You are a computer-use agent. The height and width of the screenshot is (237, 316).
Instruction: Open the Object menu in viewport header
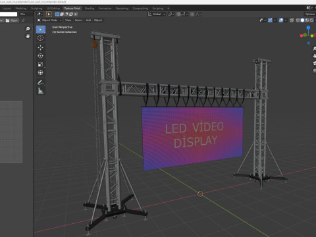point(98,20)
